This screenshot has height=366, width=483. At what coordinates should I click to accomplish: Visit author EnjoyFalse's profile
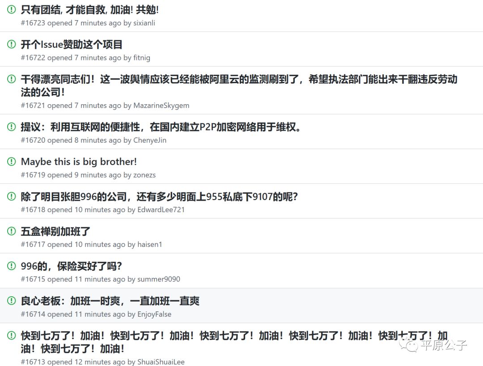click(x=154, y=315)
